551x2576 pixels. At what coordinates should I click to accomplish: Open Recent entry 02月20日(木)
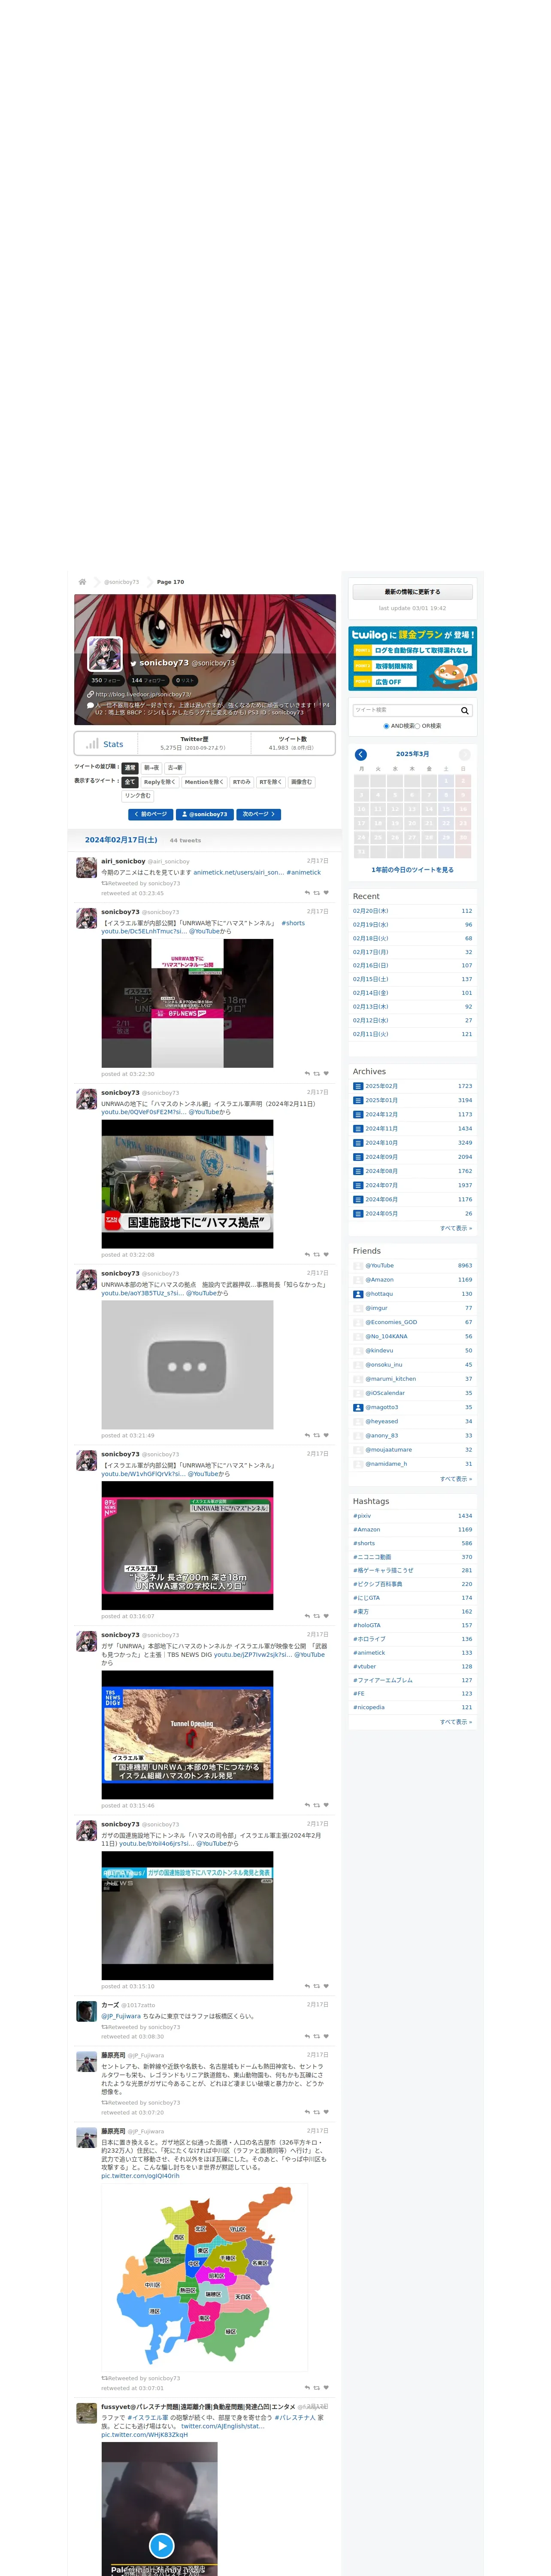(x=371, y=911)
